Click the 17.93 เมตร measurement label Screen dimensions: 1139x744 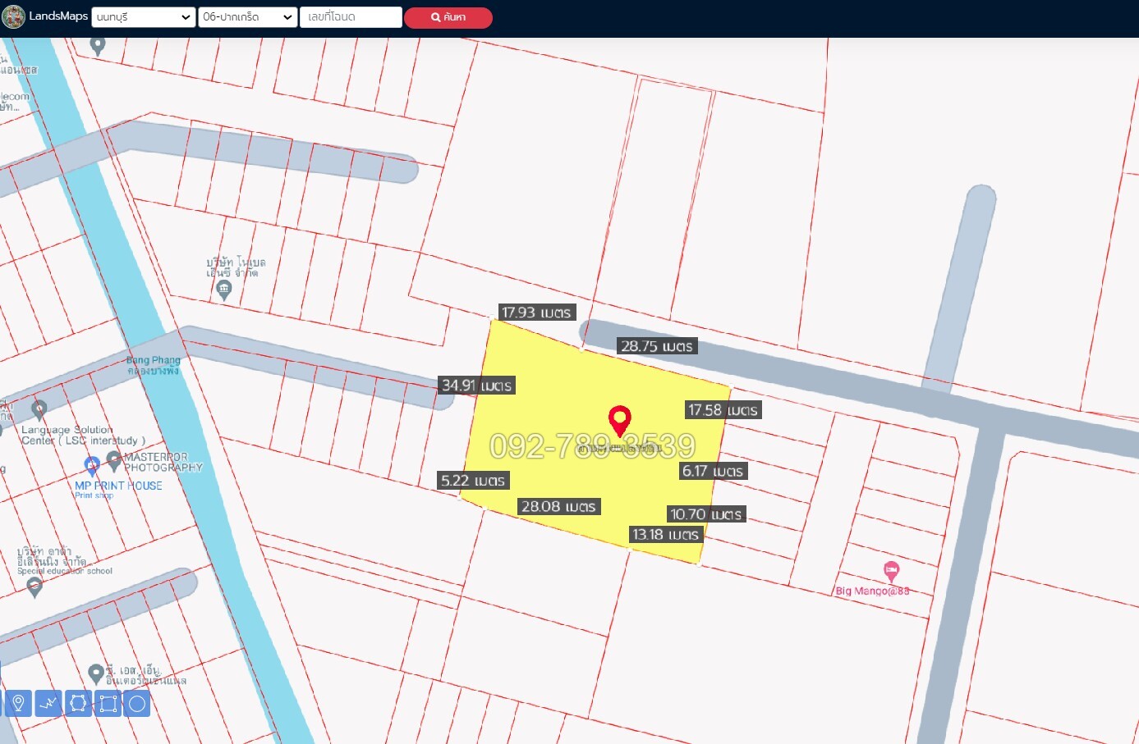point(536,313)
